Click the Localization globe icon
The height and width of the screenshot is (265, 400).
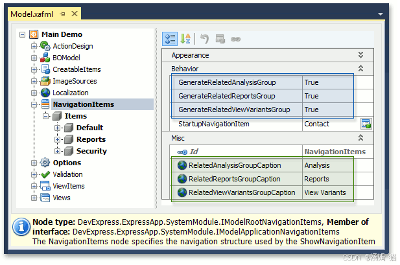45,93
